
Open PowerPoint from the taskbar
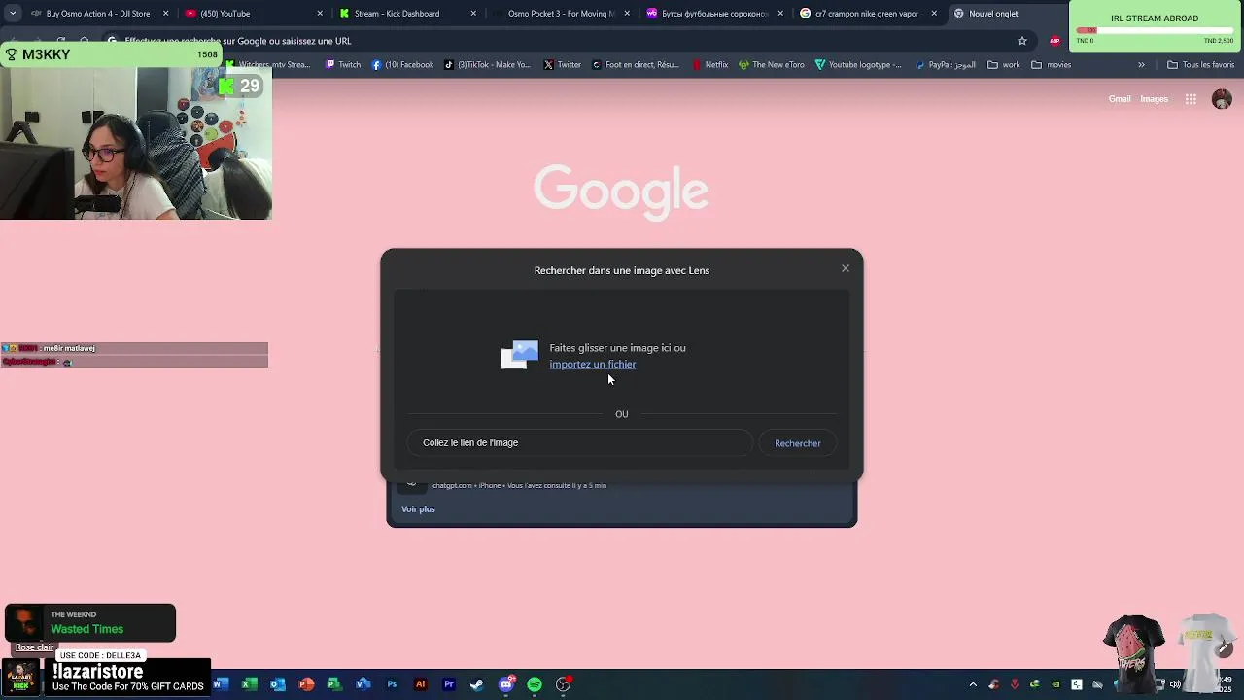click(306, 684)
